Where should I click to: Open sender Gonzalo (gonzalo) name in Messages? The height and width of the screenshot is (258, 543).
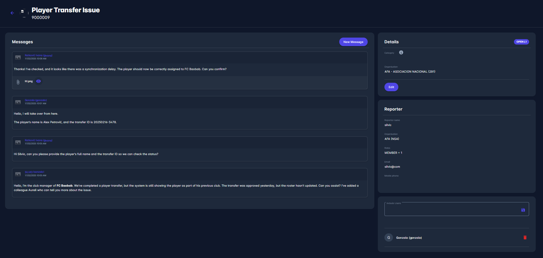tap(36, 100)
